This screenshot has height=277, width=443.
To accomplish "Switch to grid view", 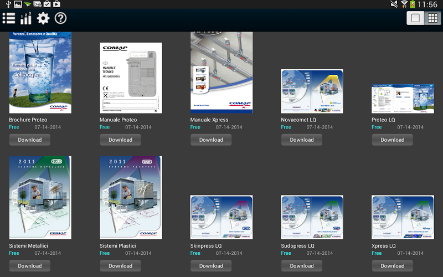I will pyautogui.click(x=432, y=18).
